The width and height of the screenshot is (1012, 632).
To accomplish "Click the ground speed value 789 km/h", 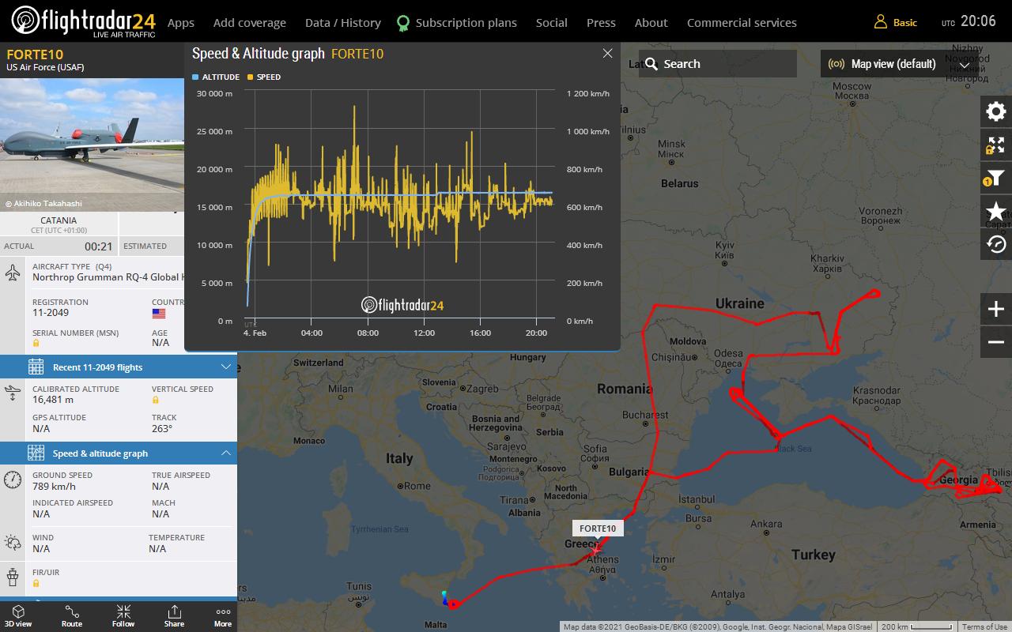I will click(x=54, y=487).
